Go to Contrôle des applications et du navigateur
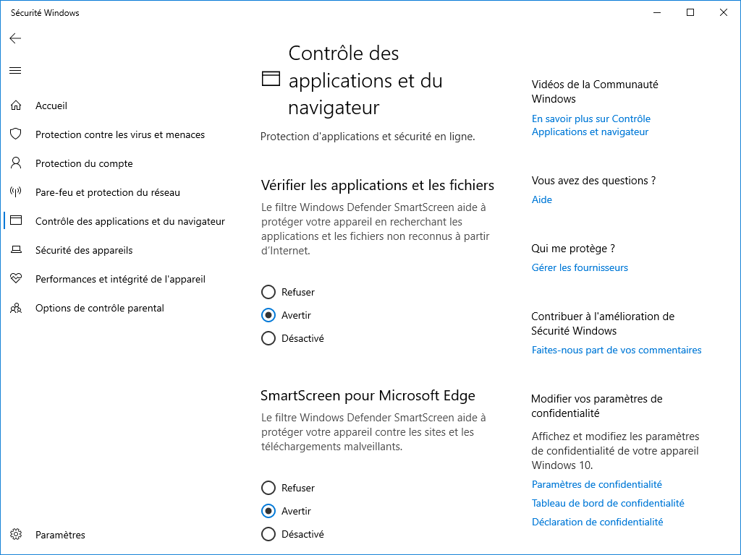Screen dimensions: 741x555 130,221
